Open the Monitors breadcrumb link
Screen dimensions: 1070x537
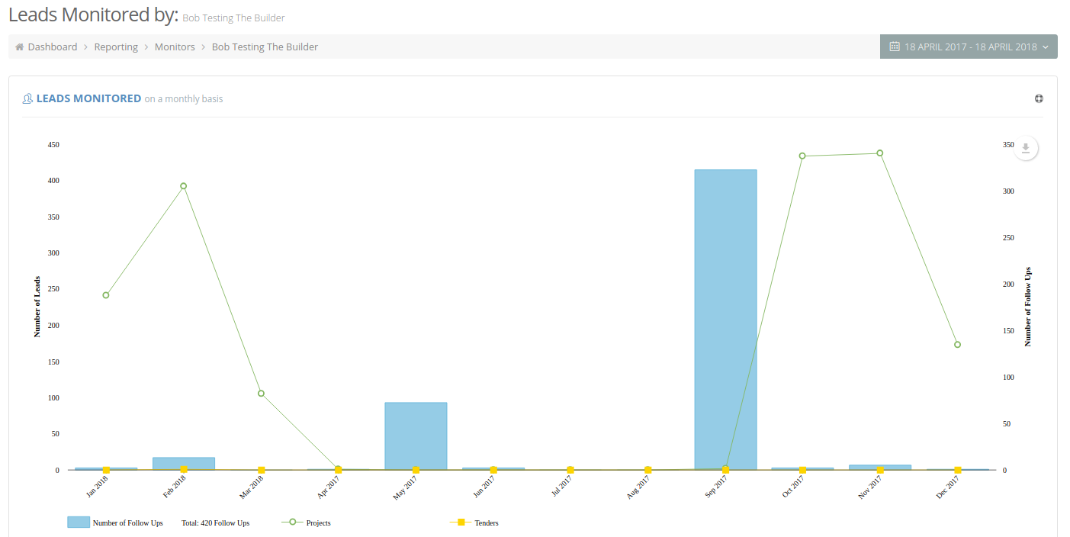point(175,47)
